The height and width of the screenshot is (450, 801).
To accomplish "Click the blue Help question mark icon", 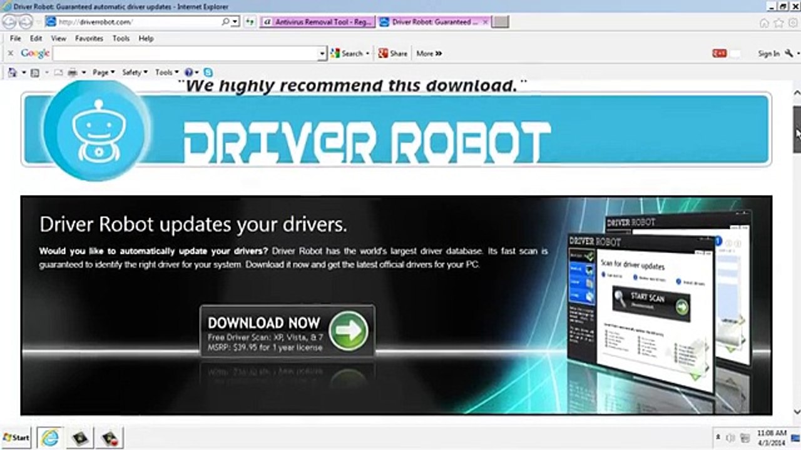I will (x=190, y=72).
